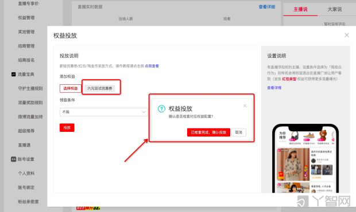Click 取消 button in the popup
356x212 pixels.
(x=239, y=132)
